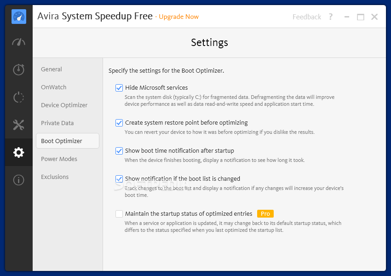
Task: Click the Hide Microsoft services label
Action: point(156,87)
